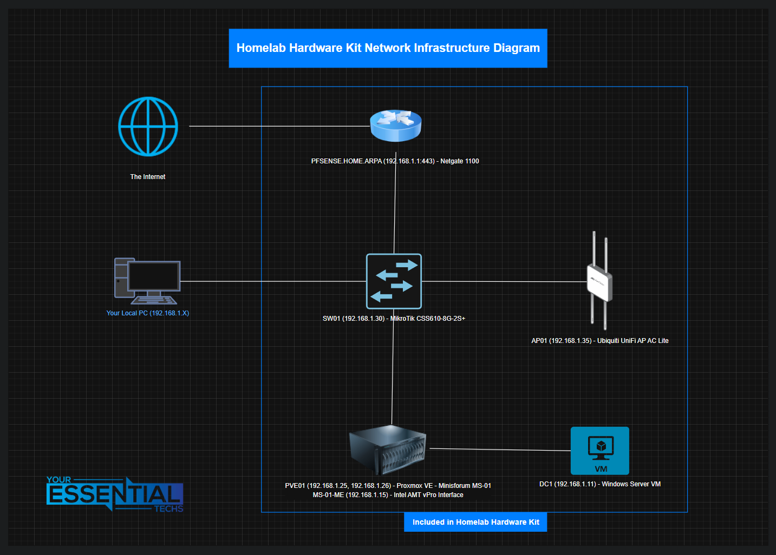
Task: Click the diagram title banner
Action: point(388,48)
